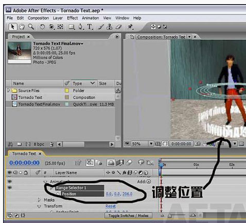Image resolution: width=246 pixels, height=223 pixels.
Task: Select the Clone Stamp tool
Action: (x=109, y=27)
